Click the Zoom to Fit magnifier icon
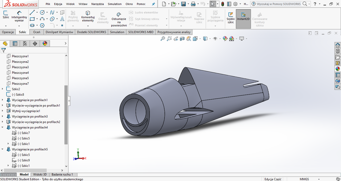Screen dimensions: 341x181 pos(163,39)
